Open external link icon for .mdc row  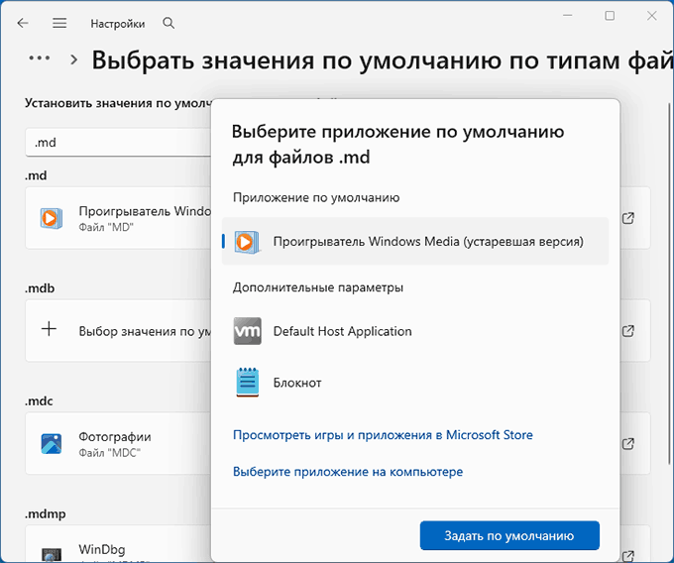[x=628, y=443]
